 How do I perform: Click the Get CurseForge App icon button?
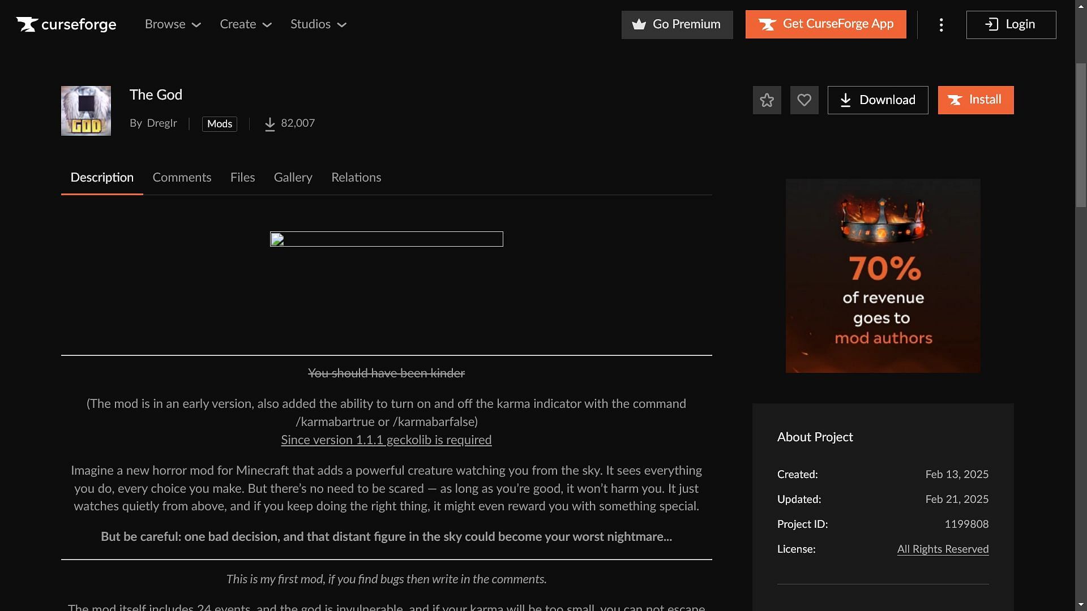[x=768, y=25]
